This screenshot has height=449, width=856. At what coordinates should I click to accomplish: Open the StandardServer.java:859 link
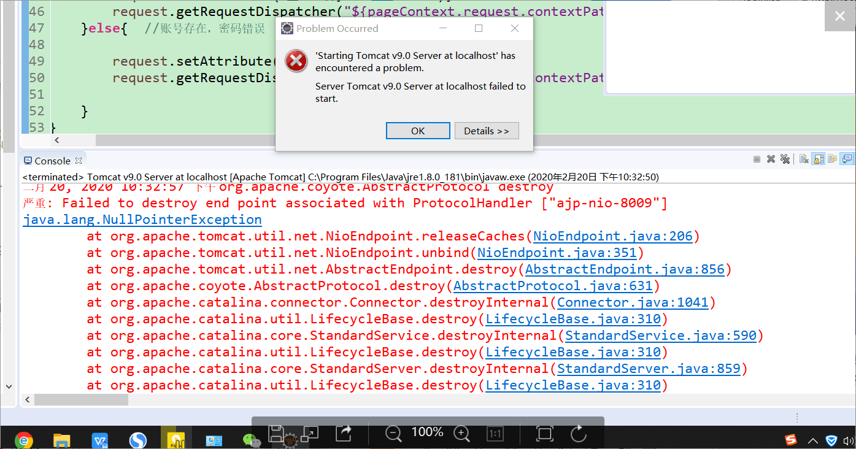tap(649, 369)
